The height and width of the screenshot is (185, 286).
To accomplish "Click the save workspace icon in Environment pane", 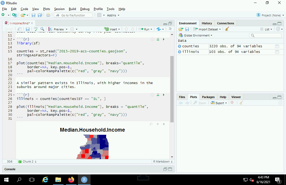I will coord(187,29).
